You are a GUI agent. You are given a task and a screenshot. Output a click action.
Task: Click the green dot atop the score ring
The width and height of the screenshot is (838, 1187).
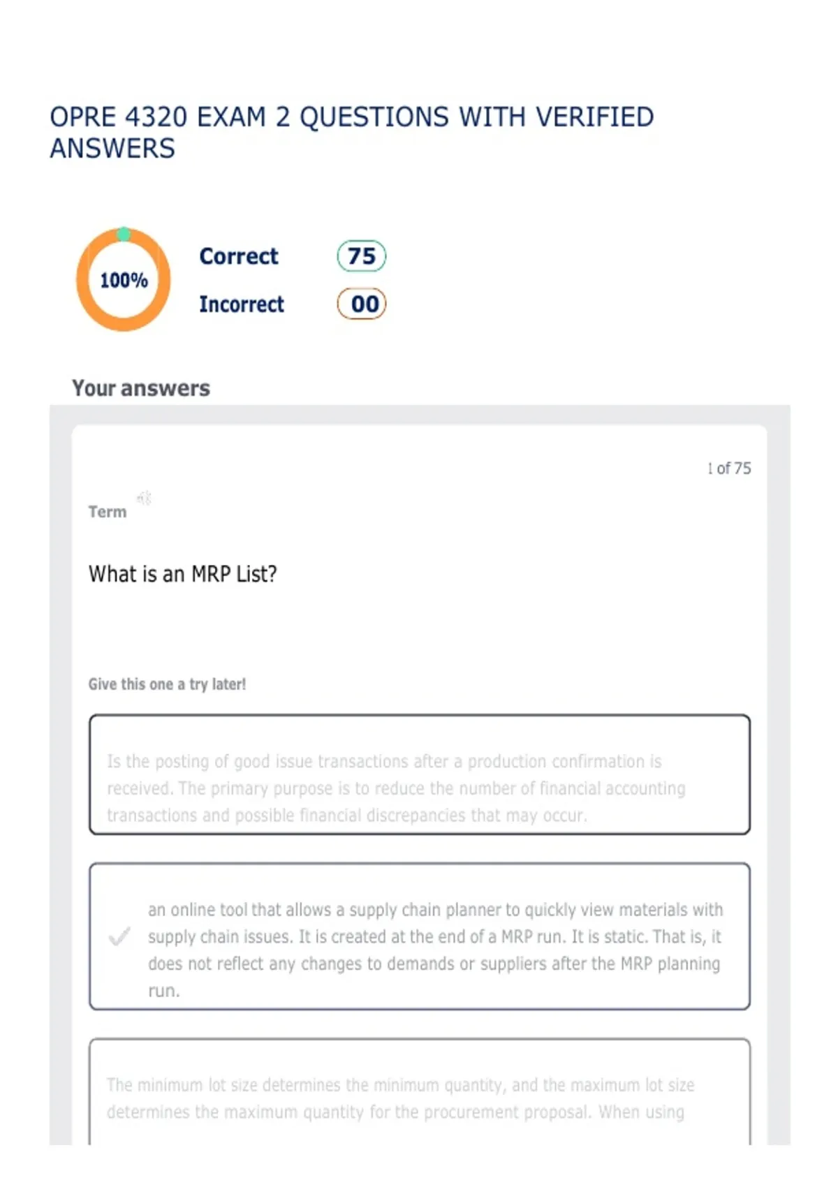pyautogui.click(x=124, y=234)
